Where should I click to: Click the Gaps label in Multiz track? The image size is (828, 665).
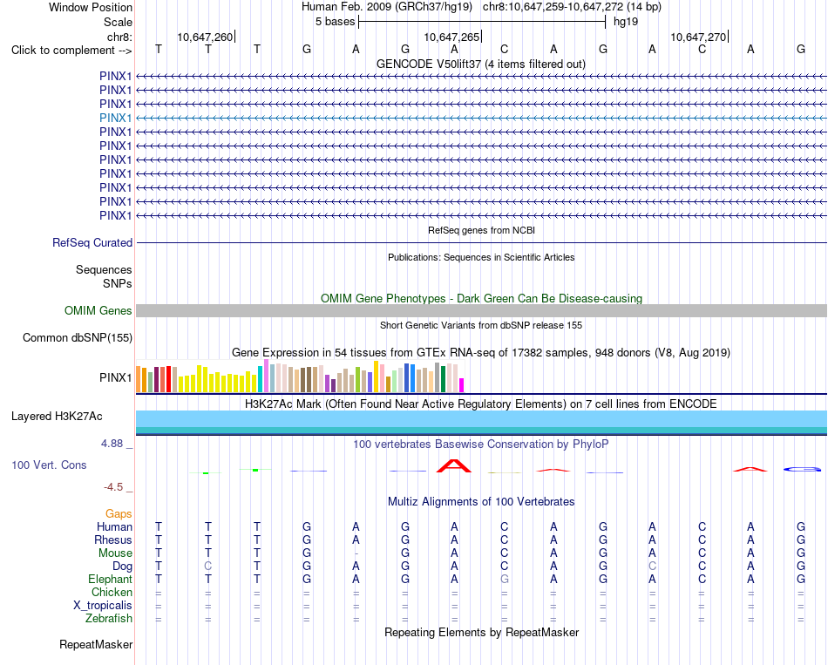pos(119,514)
